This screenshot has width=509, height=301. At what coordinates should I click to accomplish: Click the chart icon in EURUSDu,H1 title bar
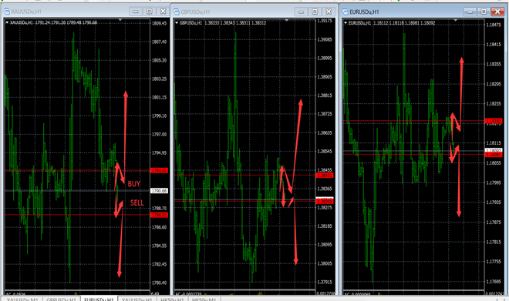[346, 12]
